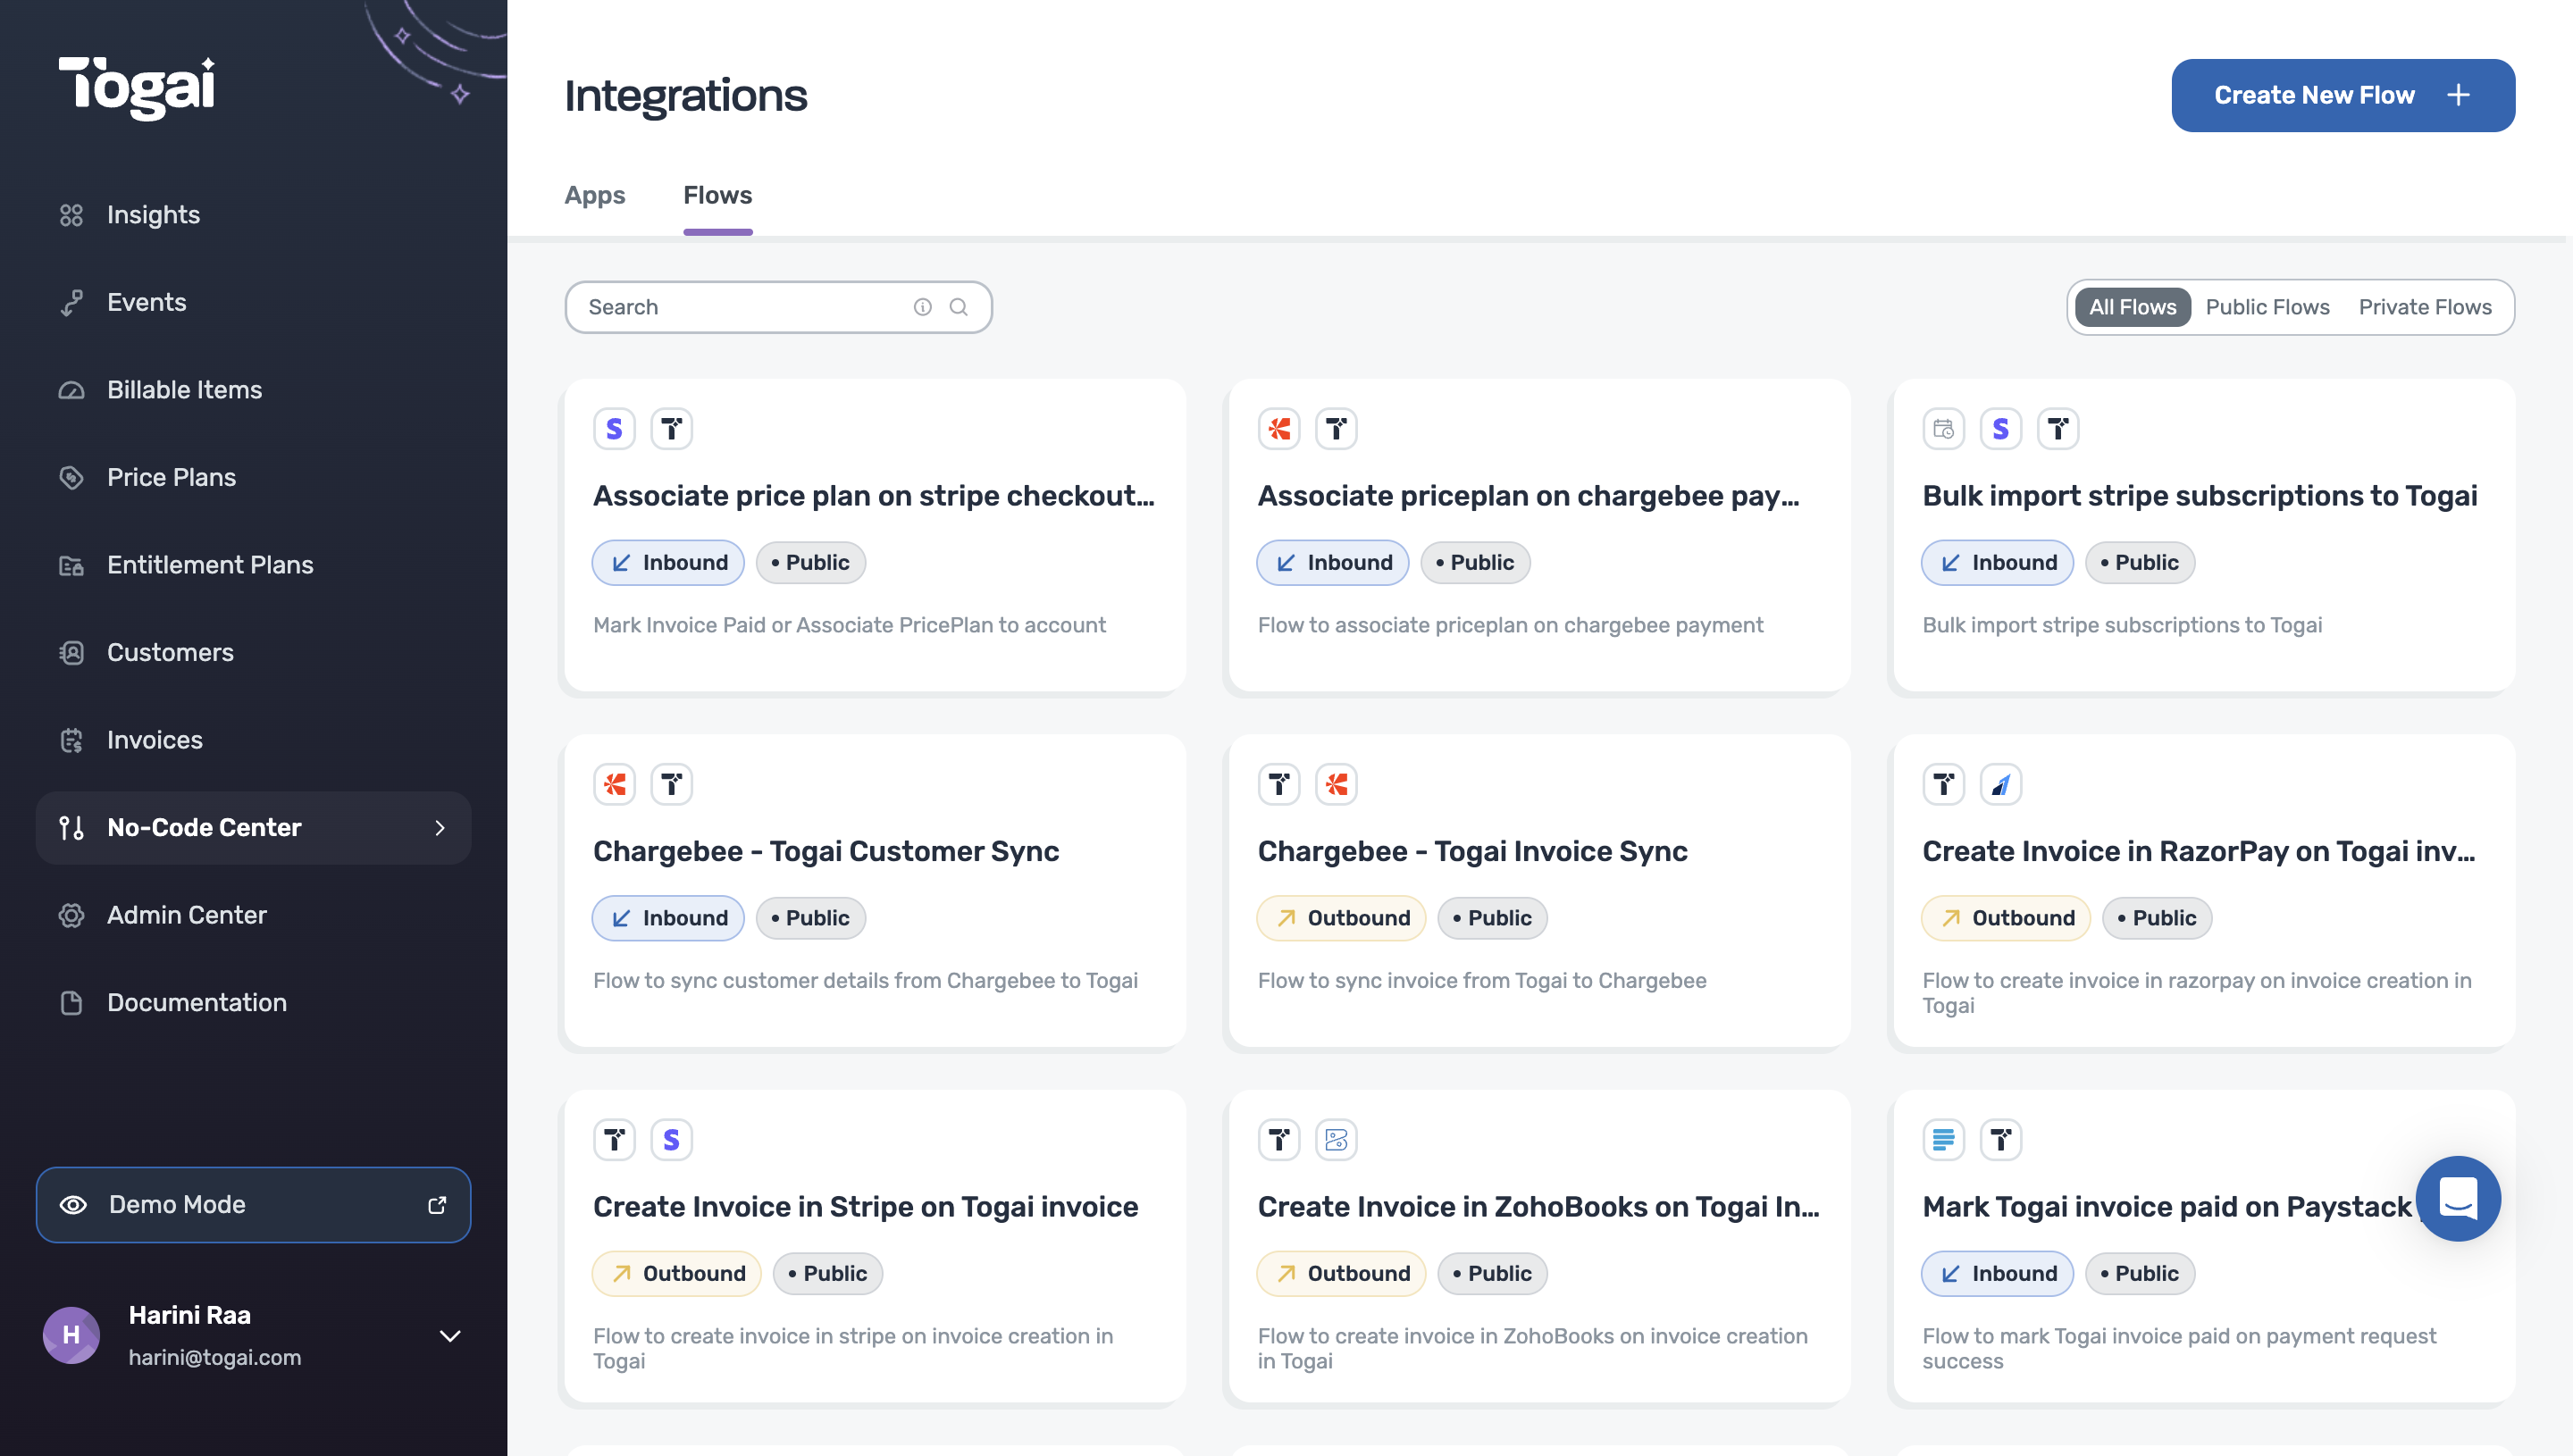Screen dimensions: 2573x1456
Task: Expand the No-Code Center menu item
Action: (x=440, y=827)
